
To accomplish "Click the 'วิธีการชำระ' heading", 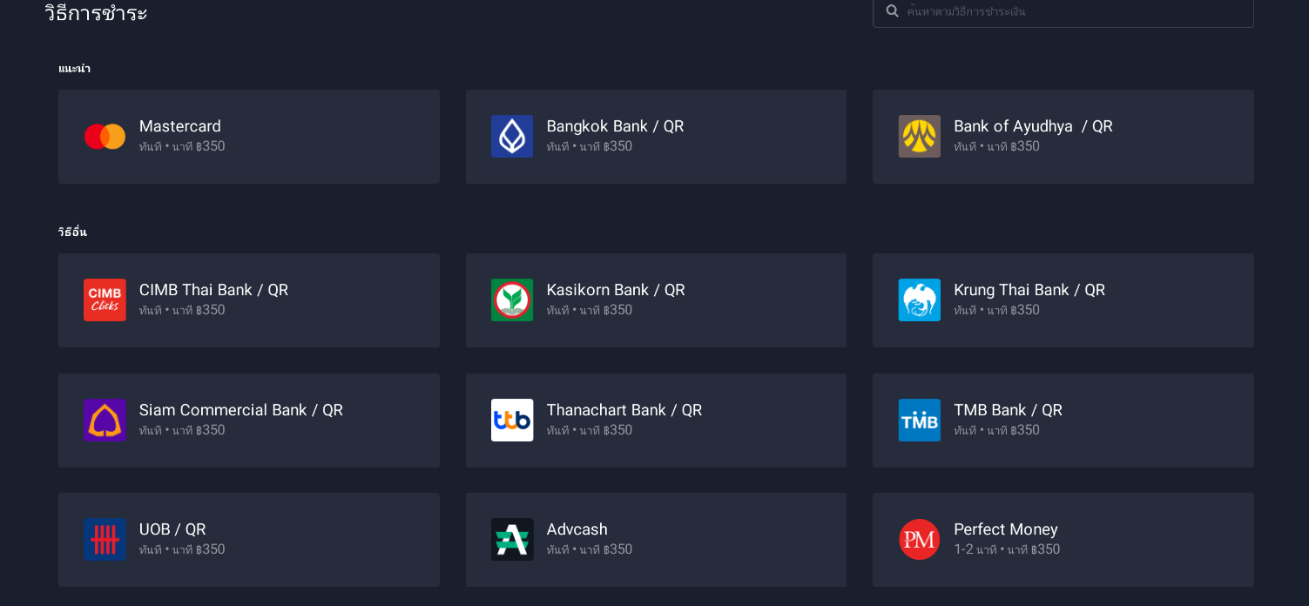I will 96,13.
